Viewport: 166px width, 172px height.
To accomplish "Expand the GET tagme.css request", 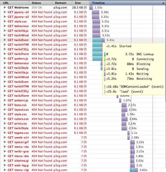I will (x=5, y=133).
